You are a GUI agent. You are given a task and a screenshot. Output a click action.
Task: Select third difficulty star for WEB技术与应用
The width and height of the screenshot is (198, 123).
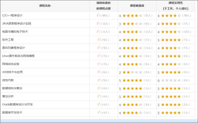[x=132, y=72]
